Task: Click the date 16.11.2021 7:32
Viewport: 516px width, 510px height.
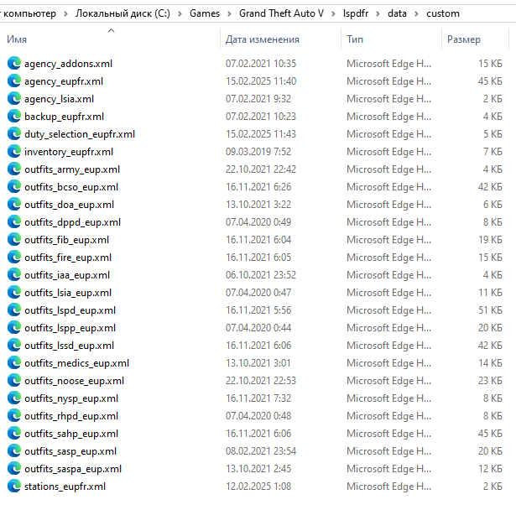Action: click(258, 398)
